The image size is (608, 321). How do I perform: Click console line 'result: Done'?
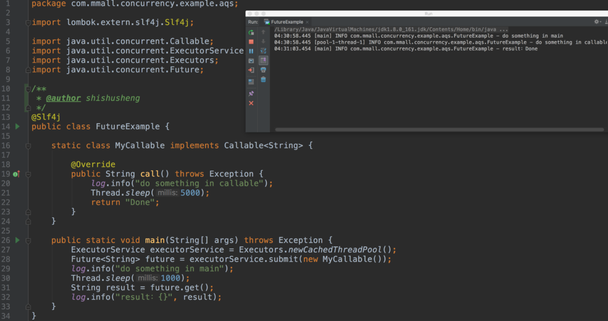pyautogui.click(x=406, y=49)
